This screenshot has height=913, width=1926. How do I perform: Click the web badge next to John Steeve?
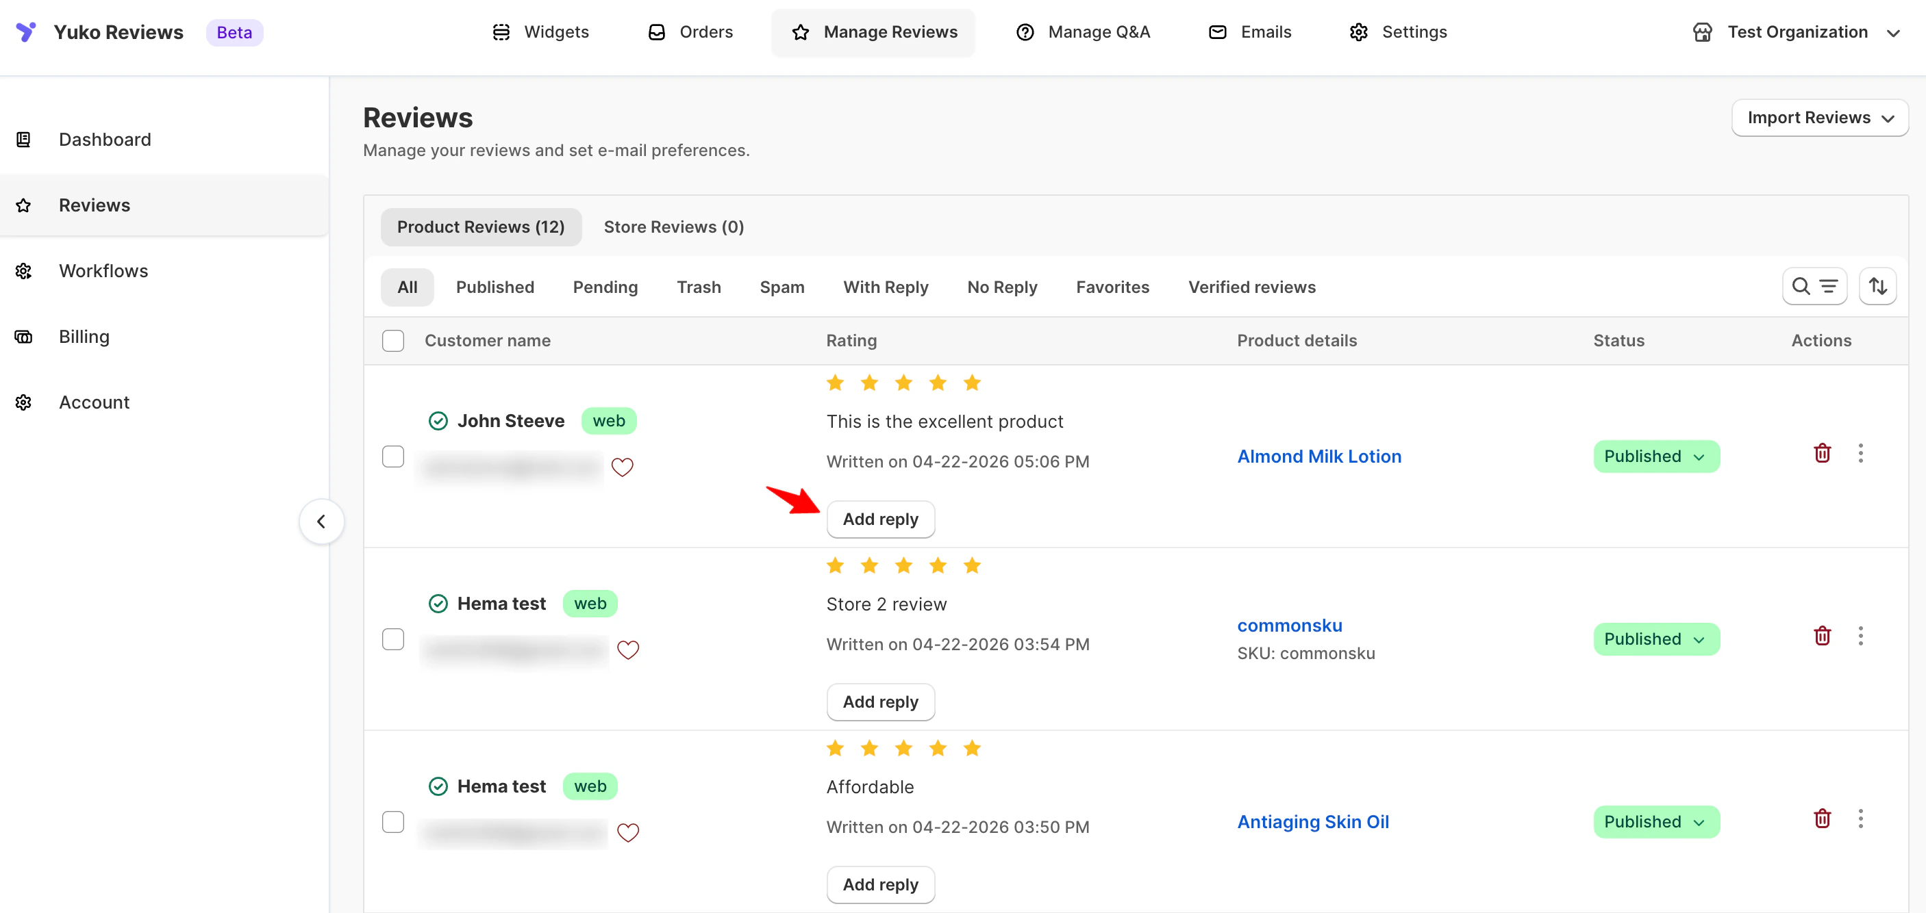pos(609,422)
